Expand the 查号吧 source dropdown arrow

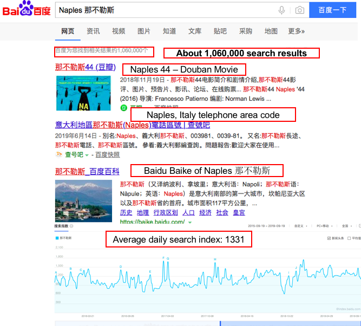click(x=87, y=155)
